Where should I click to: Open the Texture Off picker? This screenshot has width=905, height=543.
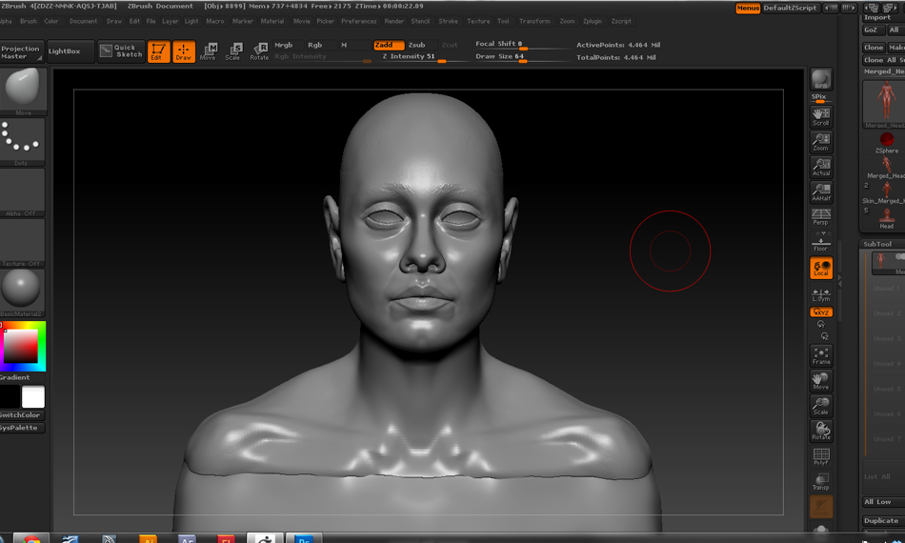[22, 243]
